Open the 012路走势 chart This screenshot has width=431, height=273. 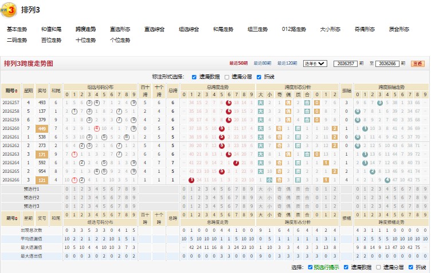[x=294, y=29]
